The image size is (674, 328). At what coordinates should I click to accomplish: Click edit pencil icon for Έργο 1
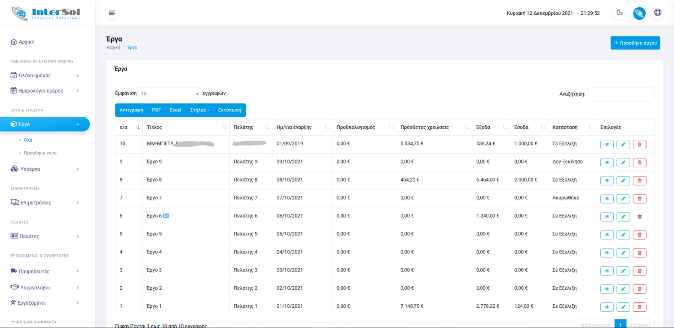[x=623, y=307]
